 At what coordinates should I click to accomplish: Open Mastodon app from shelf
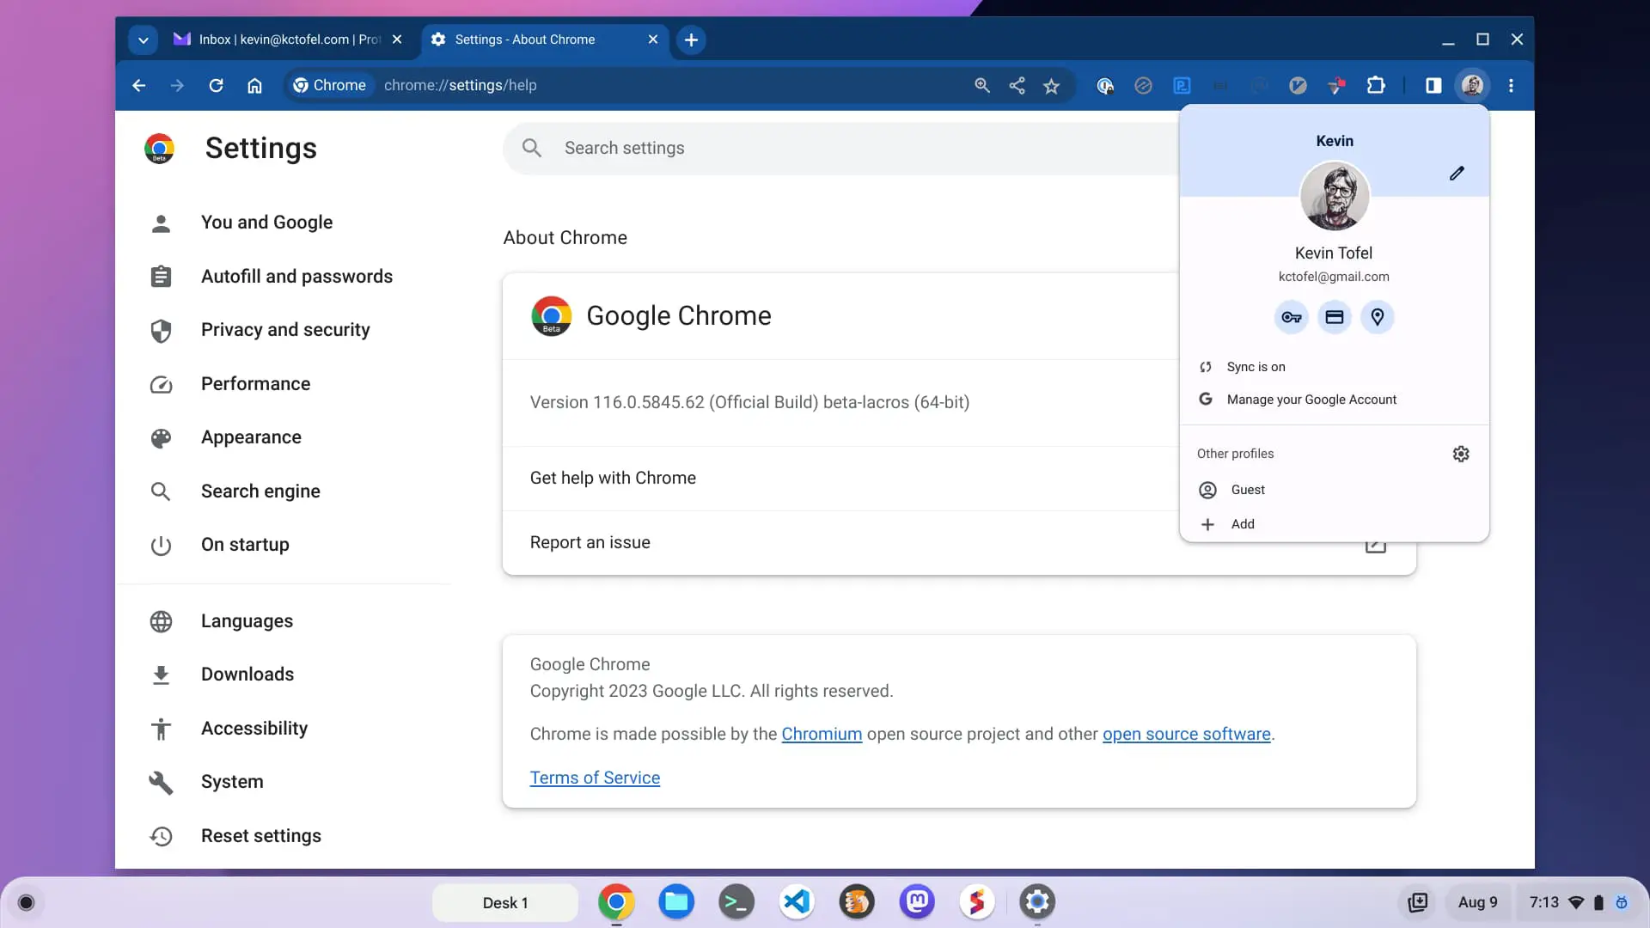pyautogui.click(x=917, y=902)
